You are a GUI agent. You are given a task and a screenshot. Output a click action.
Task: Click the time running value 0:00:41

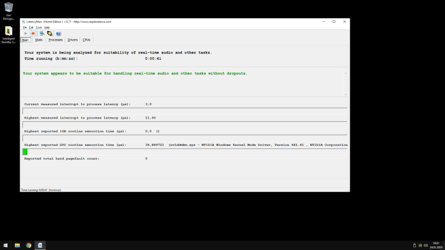pos(153,59)
